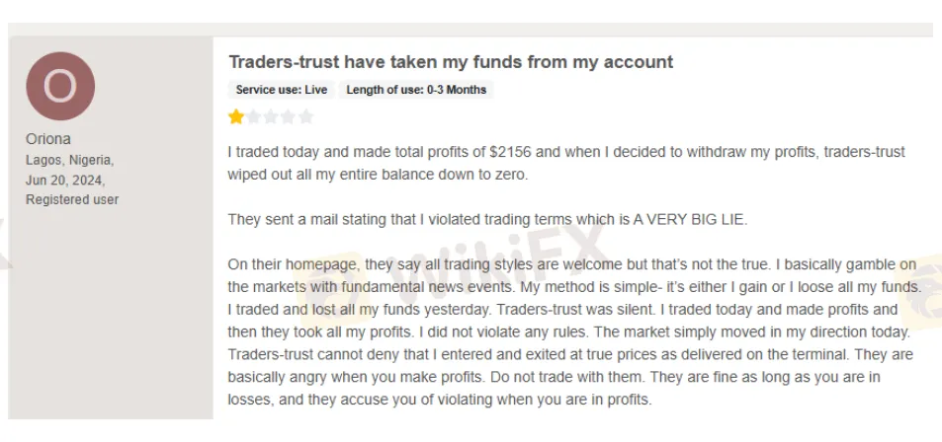
Task: Open the review title about Traders-trust funds
Action: pyautogui.click(x=450, y=62)
